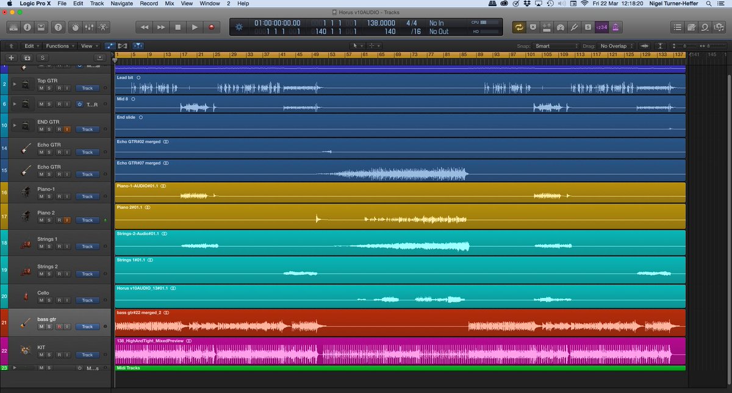Viewport: 732px width, 393px height.
Task: Toggle Catch Playhead button
Action: pyautogui.click(x=138, y=46)
